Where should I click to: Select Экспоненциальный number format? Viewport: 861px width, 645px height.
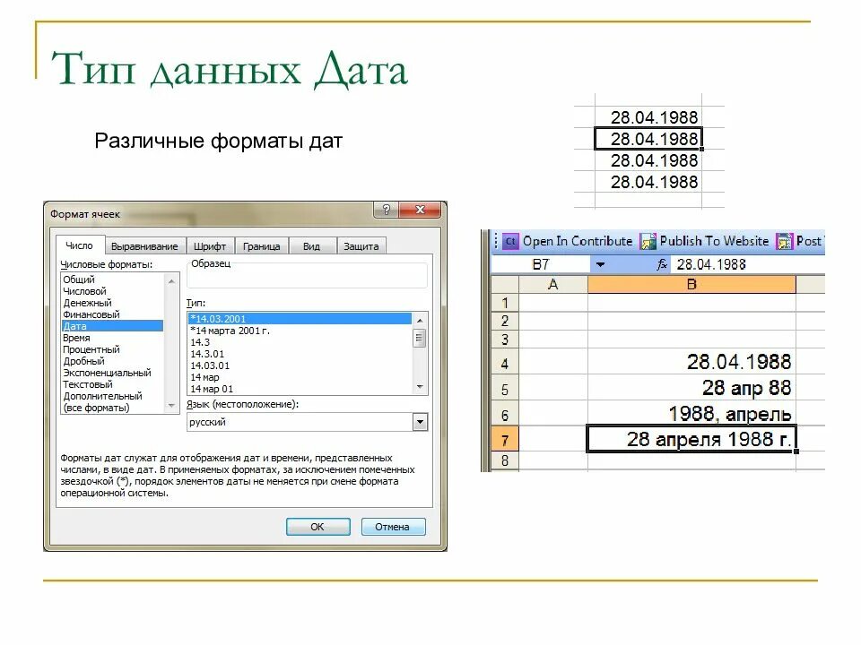coord(113,373)
